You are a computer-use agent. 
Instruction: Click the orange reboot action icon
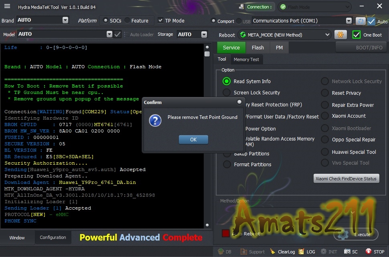pyautogui.click(x=340, y=35)
